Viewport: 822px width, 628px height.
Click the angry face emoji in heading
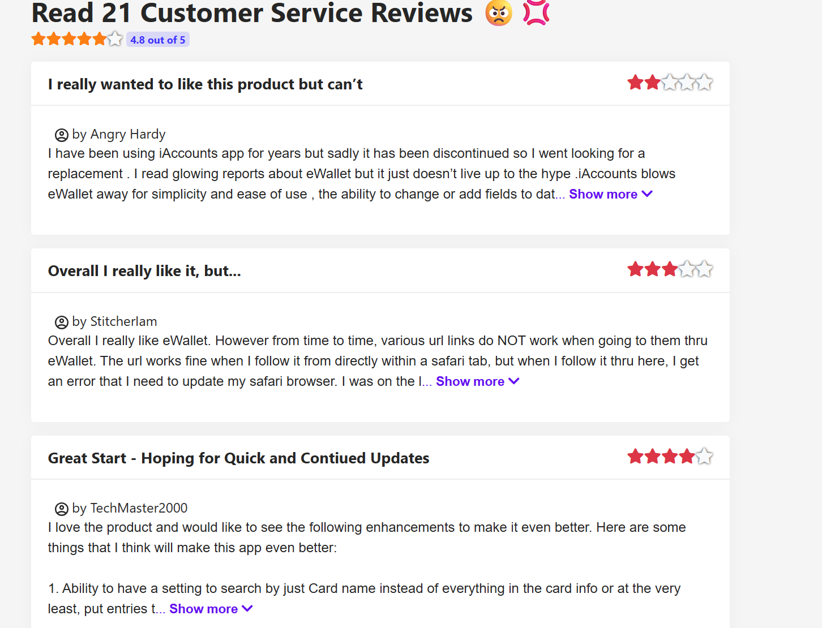(499, 12)
